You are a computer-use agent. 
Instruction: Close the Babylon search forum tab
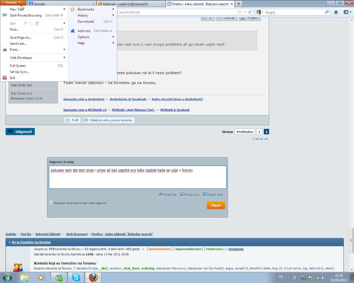point(231,4)
